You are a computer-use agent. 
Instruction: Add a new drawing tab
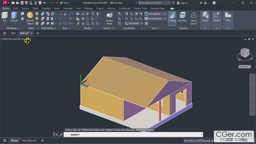coord(38,33)
